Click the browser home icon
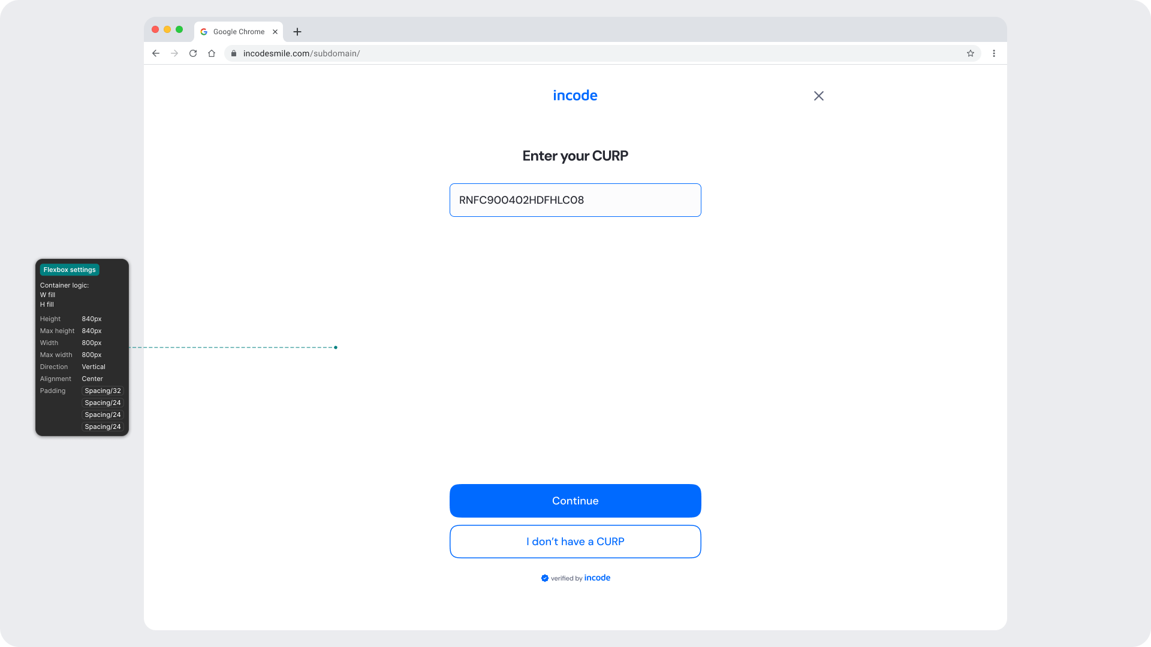This screenshot has width=1151, height=647. coord(212,53)
